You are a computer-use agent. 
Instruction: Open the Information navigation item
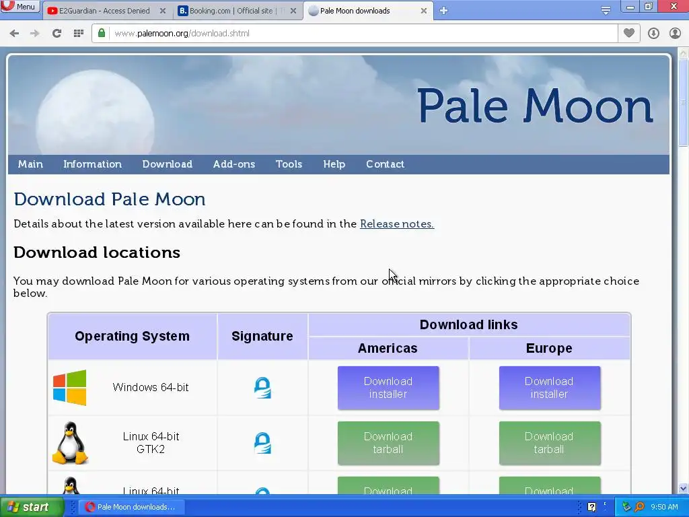[x=92, y=164]
